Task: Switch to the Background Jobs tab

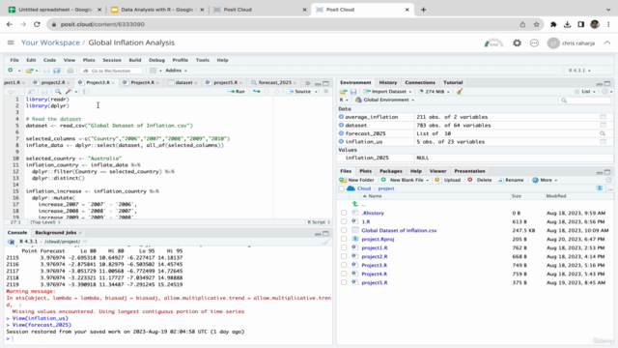Action: pos(56,233)
